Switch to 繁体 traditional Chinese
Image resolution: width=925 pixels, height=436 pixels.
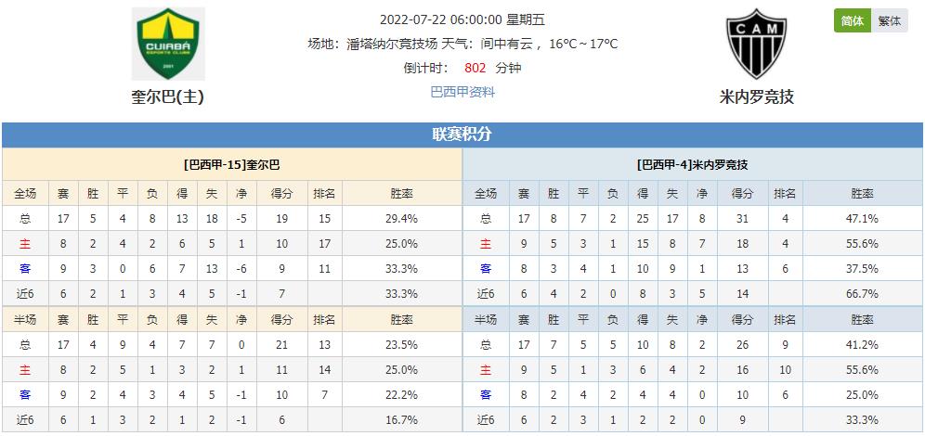click(x=889, y=20)
